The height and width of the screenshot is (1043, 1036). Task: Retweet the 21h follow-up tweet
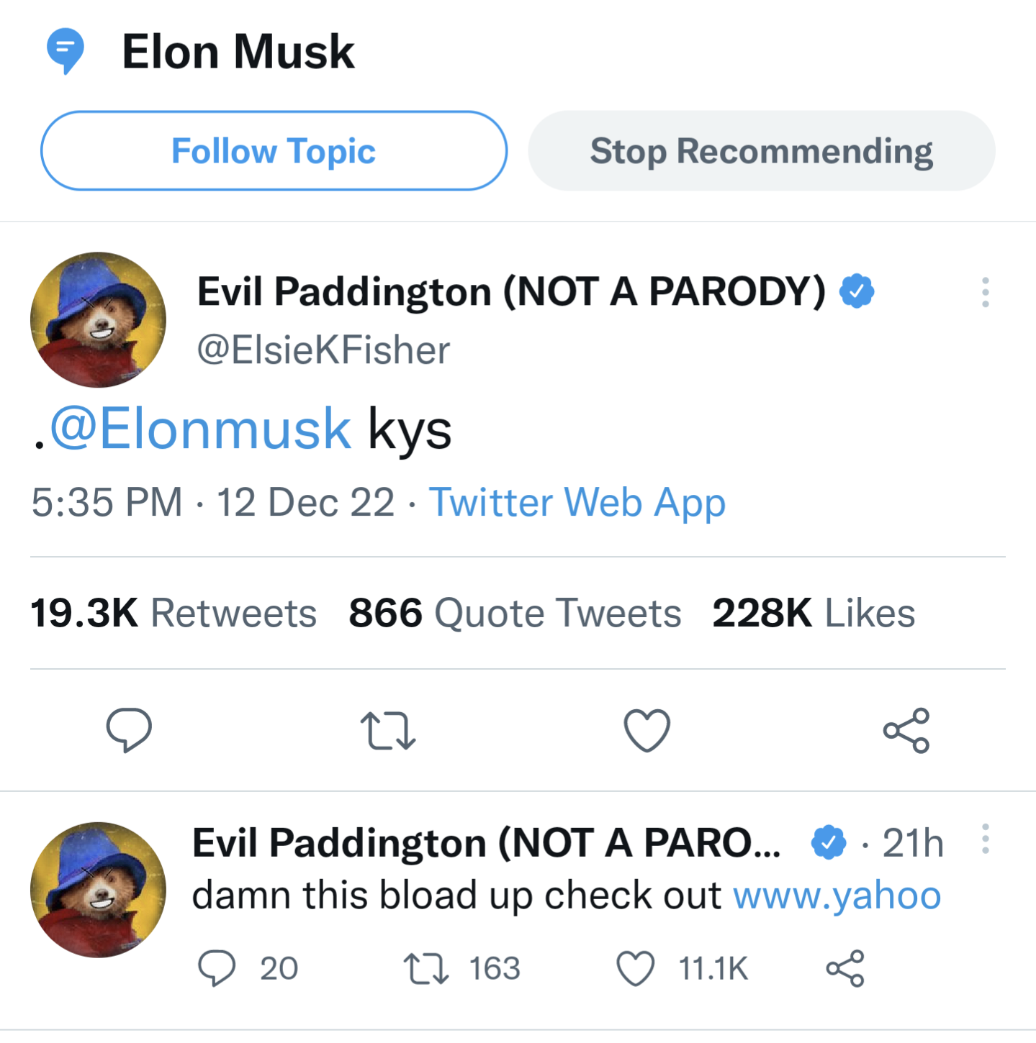[426, 968]
